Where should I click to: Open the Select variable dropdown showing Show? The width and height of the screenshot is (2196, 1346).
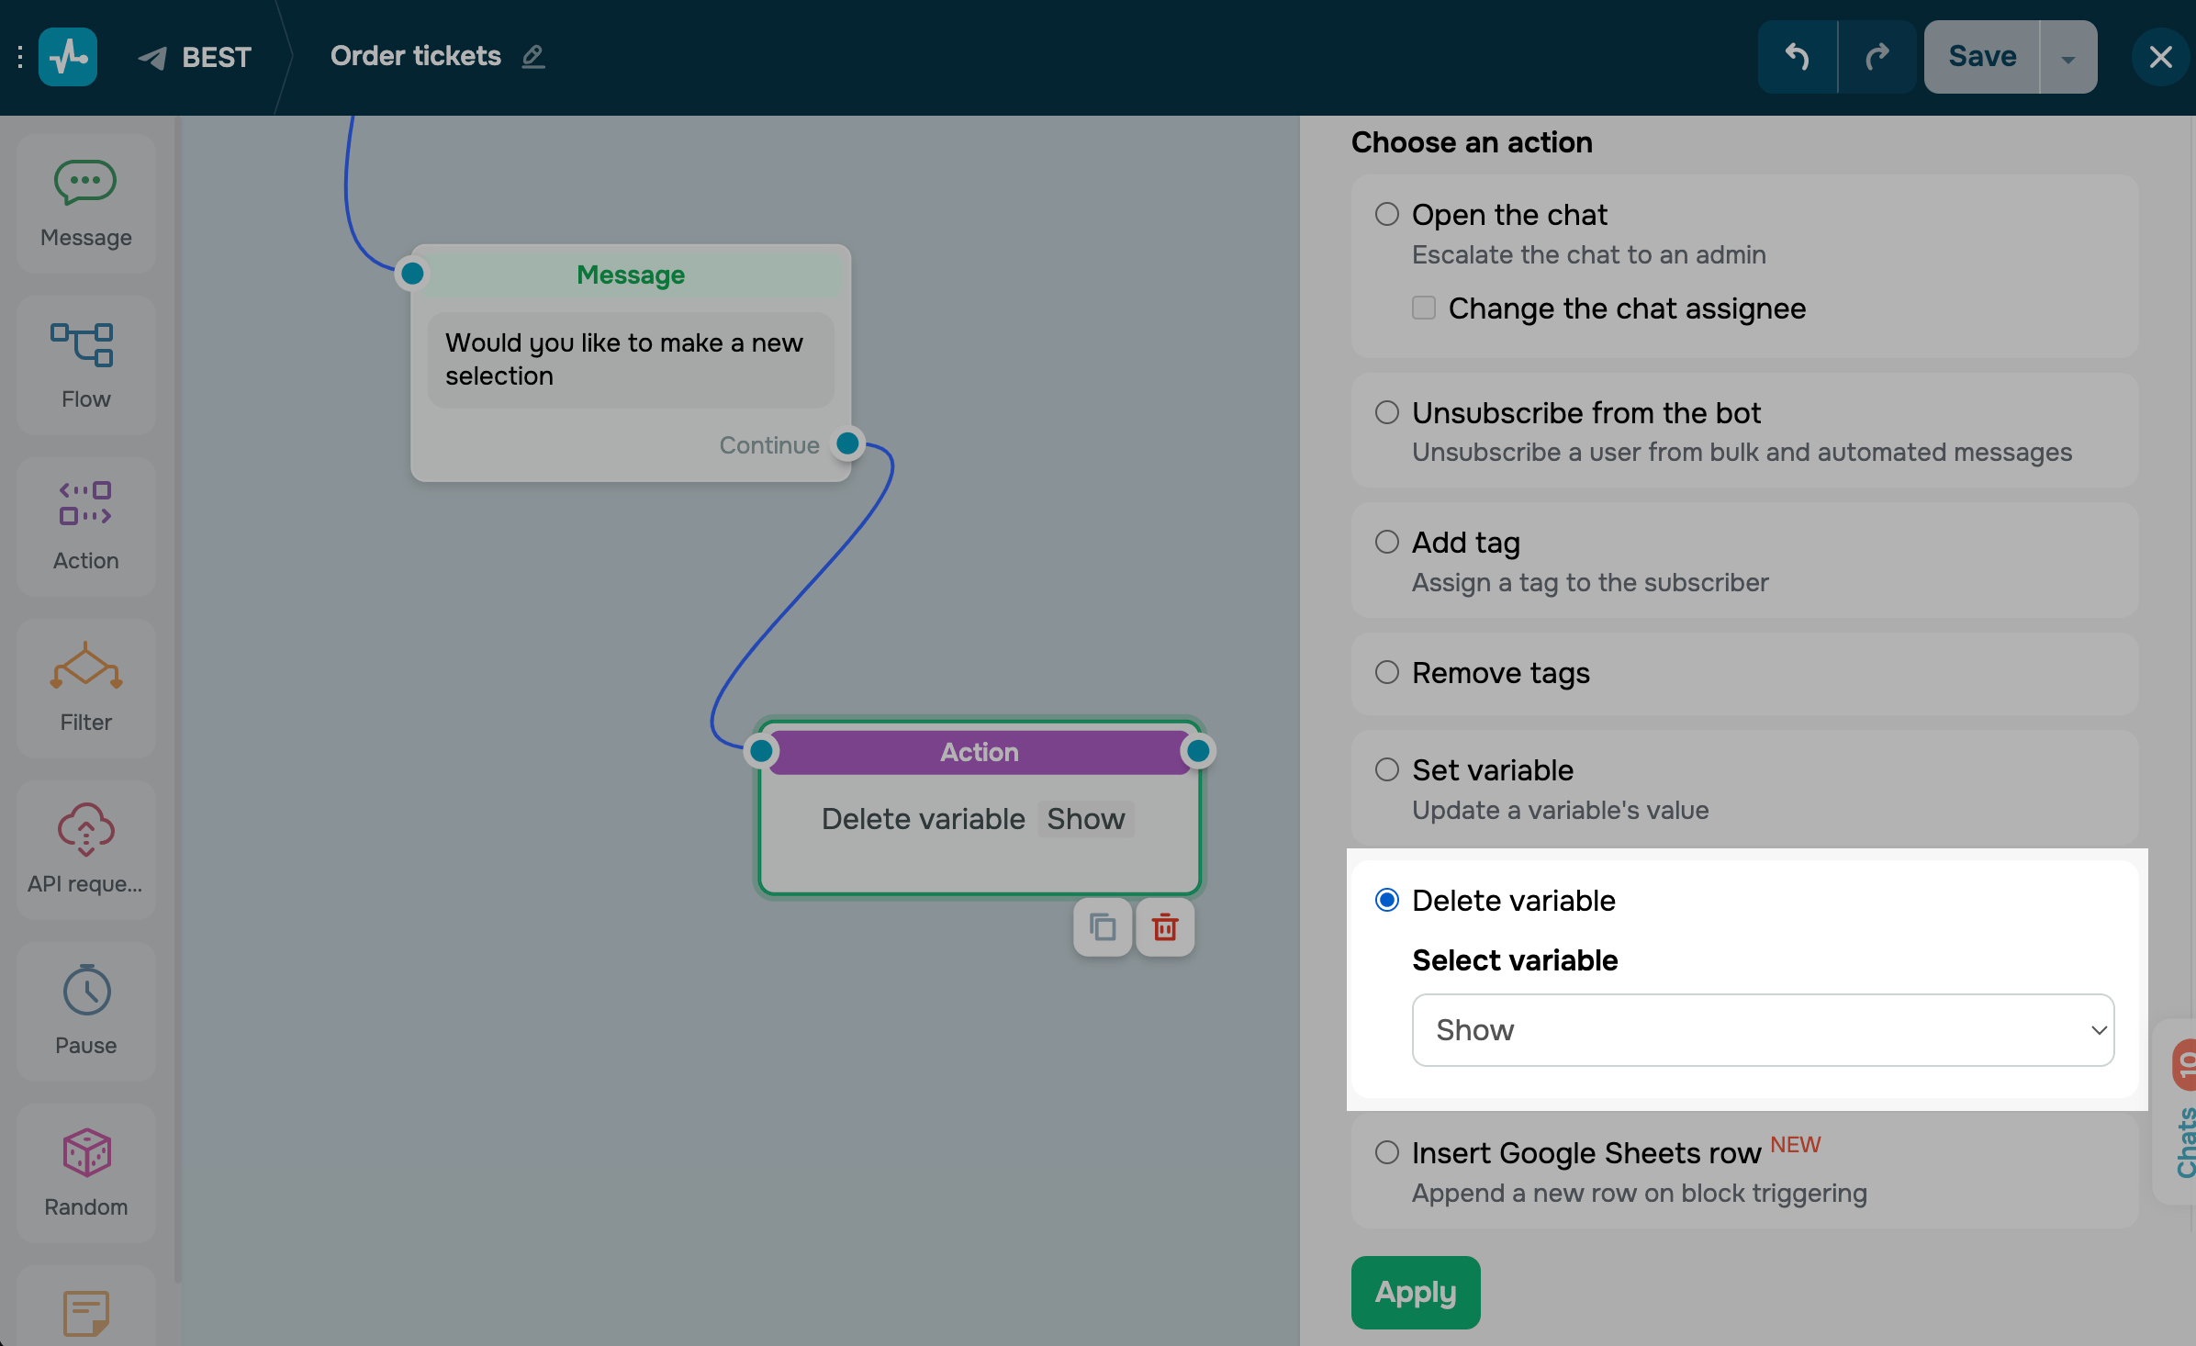click(x=1763, y=1030)
